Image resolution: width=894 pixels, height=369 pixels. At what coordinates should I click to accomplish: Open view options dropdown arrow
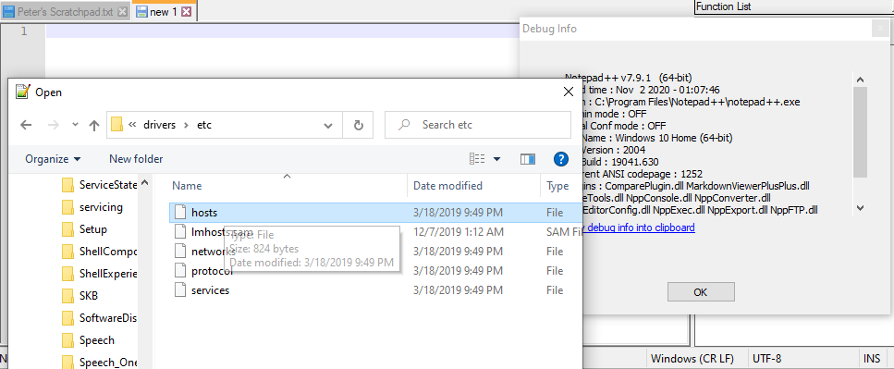click(x=496, y=159)
